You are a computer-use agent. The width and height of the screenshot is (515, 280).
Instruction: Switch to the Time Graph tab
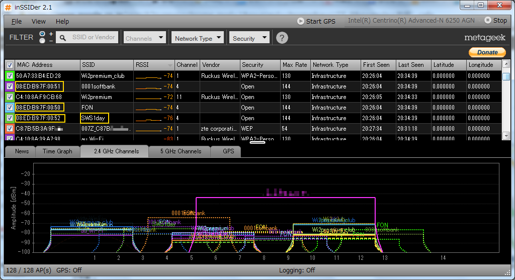pos(57,151)
